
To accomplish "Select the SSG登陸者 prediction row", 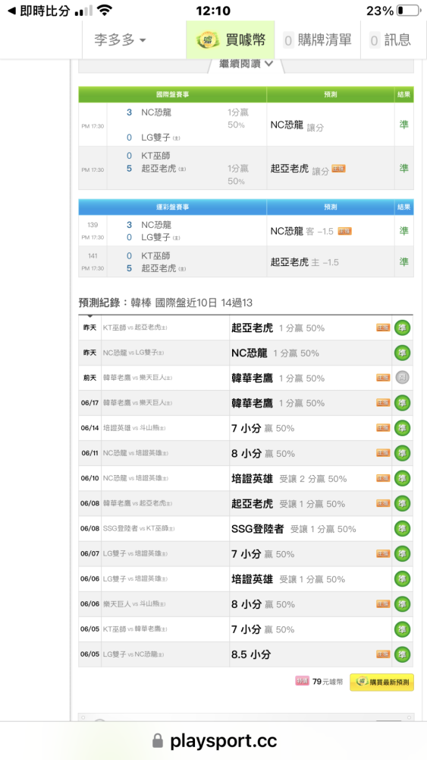I will [246, 529].
